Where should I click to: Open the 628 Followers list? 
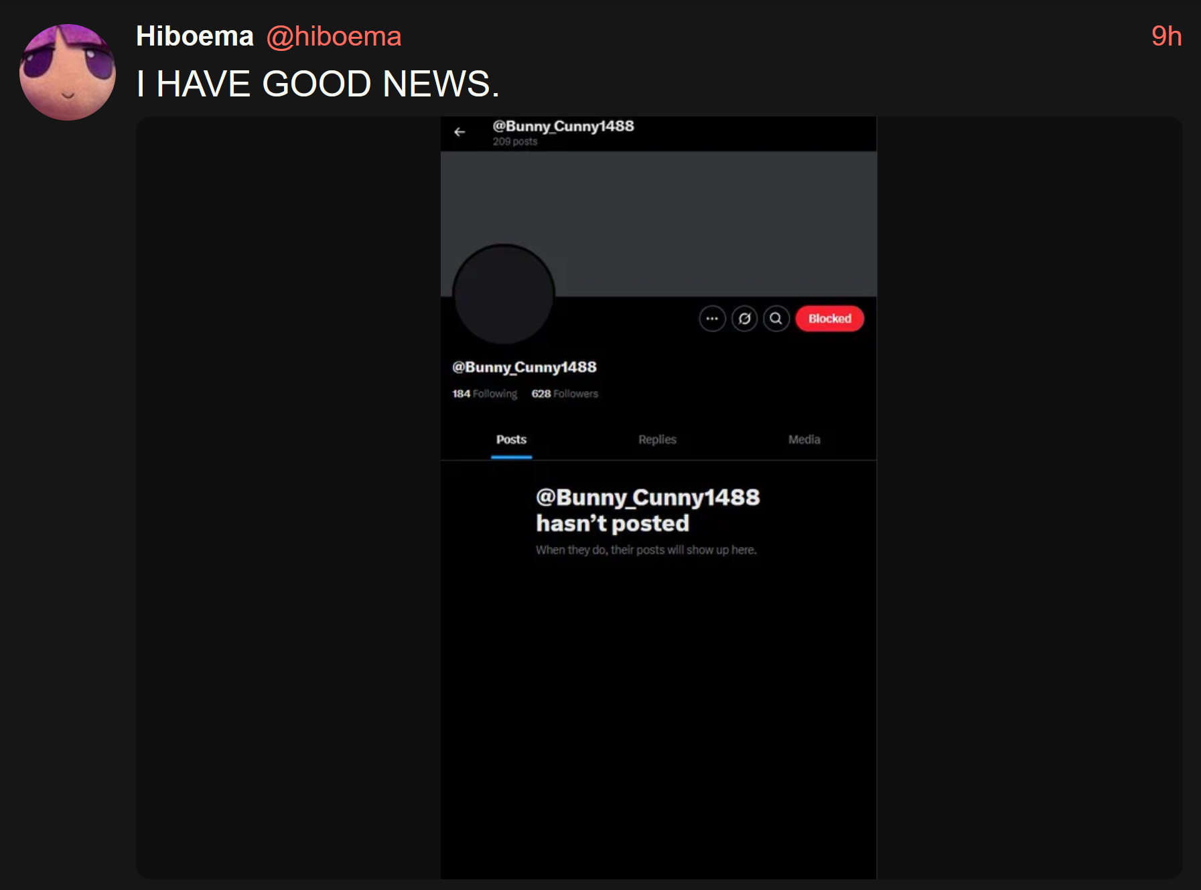565,394
